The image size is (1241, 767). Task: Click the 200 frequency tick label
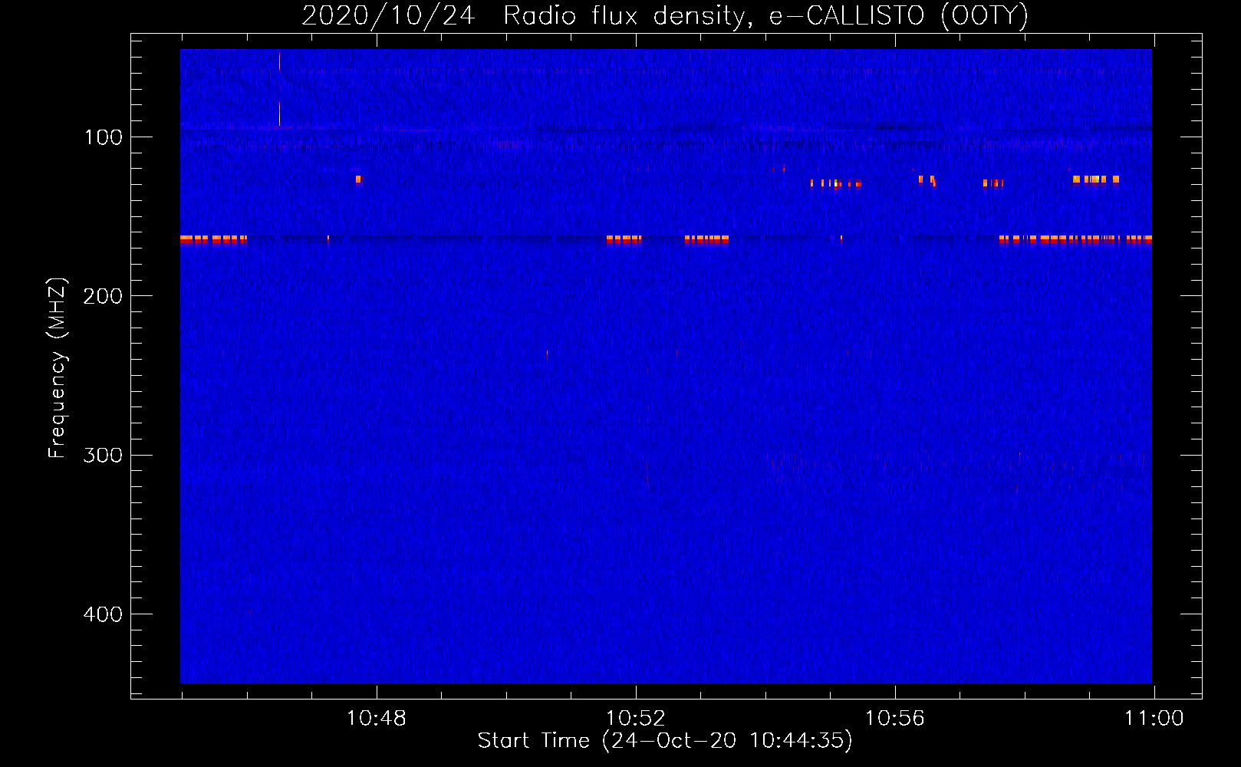click(103, 296)
